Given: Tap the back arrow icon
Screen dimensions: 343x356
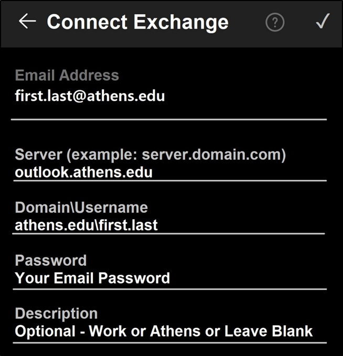Looking at the screenshot, I should [27, 21].
